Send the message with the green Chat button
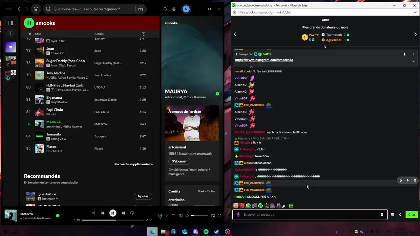Image resolution: width=420 pixels, height=236 pixels. coord(411,215)
